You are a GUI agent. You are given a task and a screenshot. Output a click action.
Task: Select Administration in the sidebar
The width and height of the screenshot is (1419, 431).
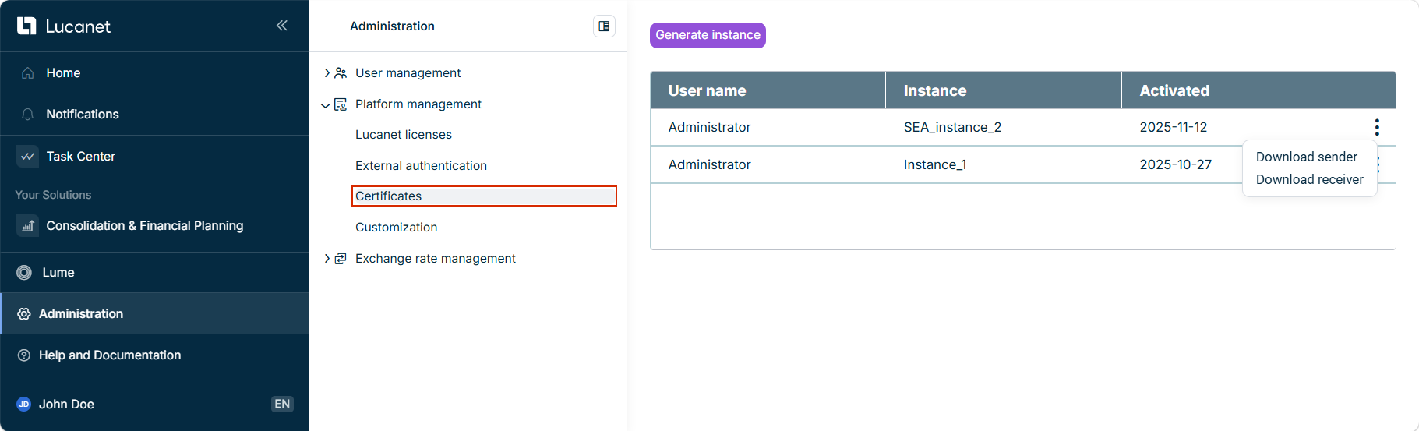click(154, 313)
